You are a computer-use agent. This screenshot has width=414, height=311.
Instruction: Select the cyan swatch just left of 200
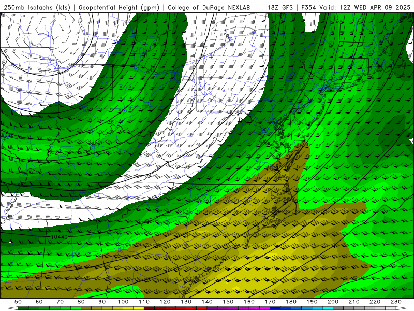click(x=328, y=308)
